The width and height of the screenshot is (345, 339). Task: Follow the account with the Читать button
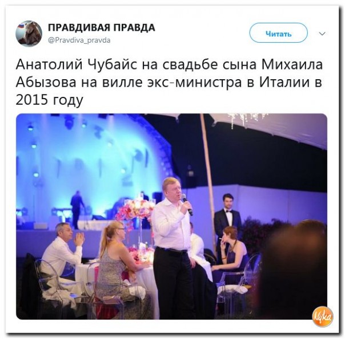pyautogui.click(x=278, y=32)
